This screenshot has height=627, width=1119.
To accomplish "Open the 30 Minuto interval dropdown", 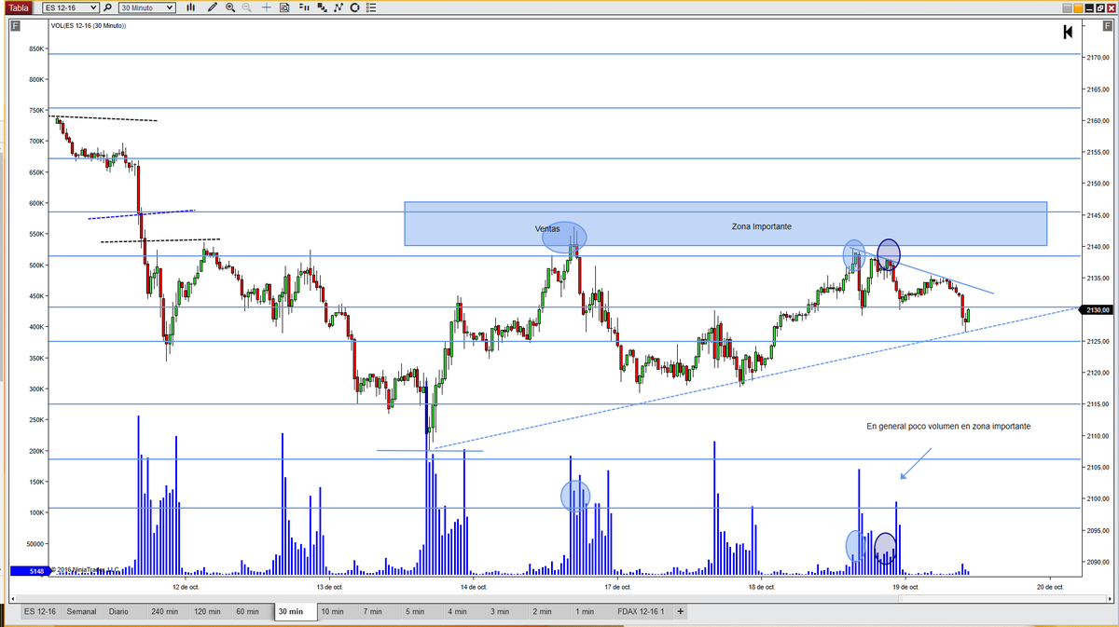I will pos(147,7).
